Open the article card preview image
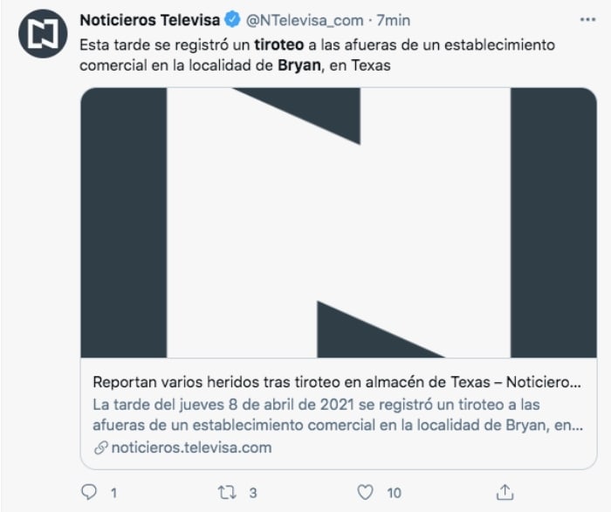The width and height of the screenshot is (611, 512). [339, 222]
